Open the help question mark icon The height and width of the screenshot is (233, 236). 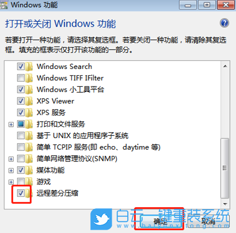224,23
